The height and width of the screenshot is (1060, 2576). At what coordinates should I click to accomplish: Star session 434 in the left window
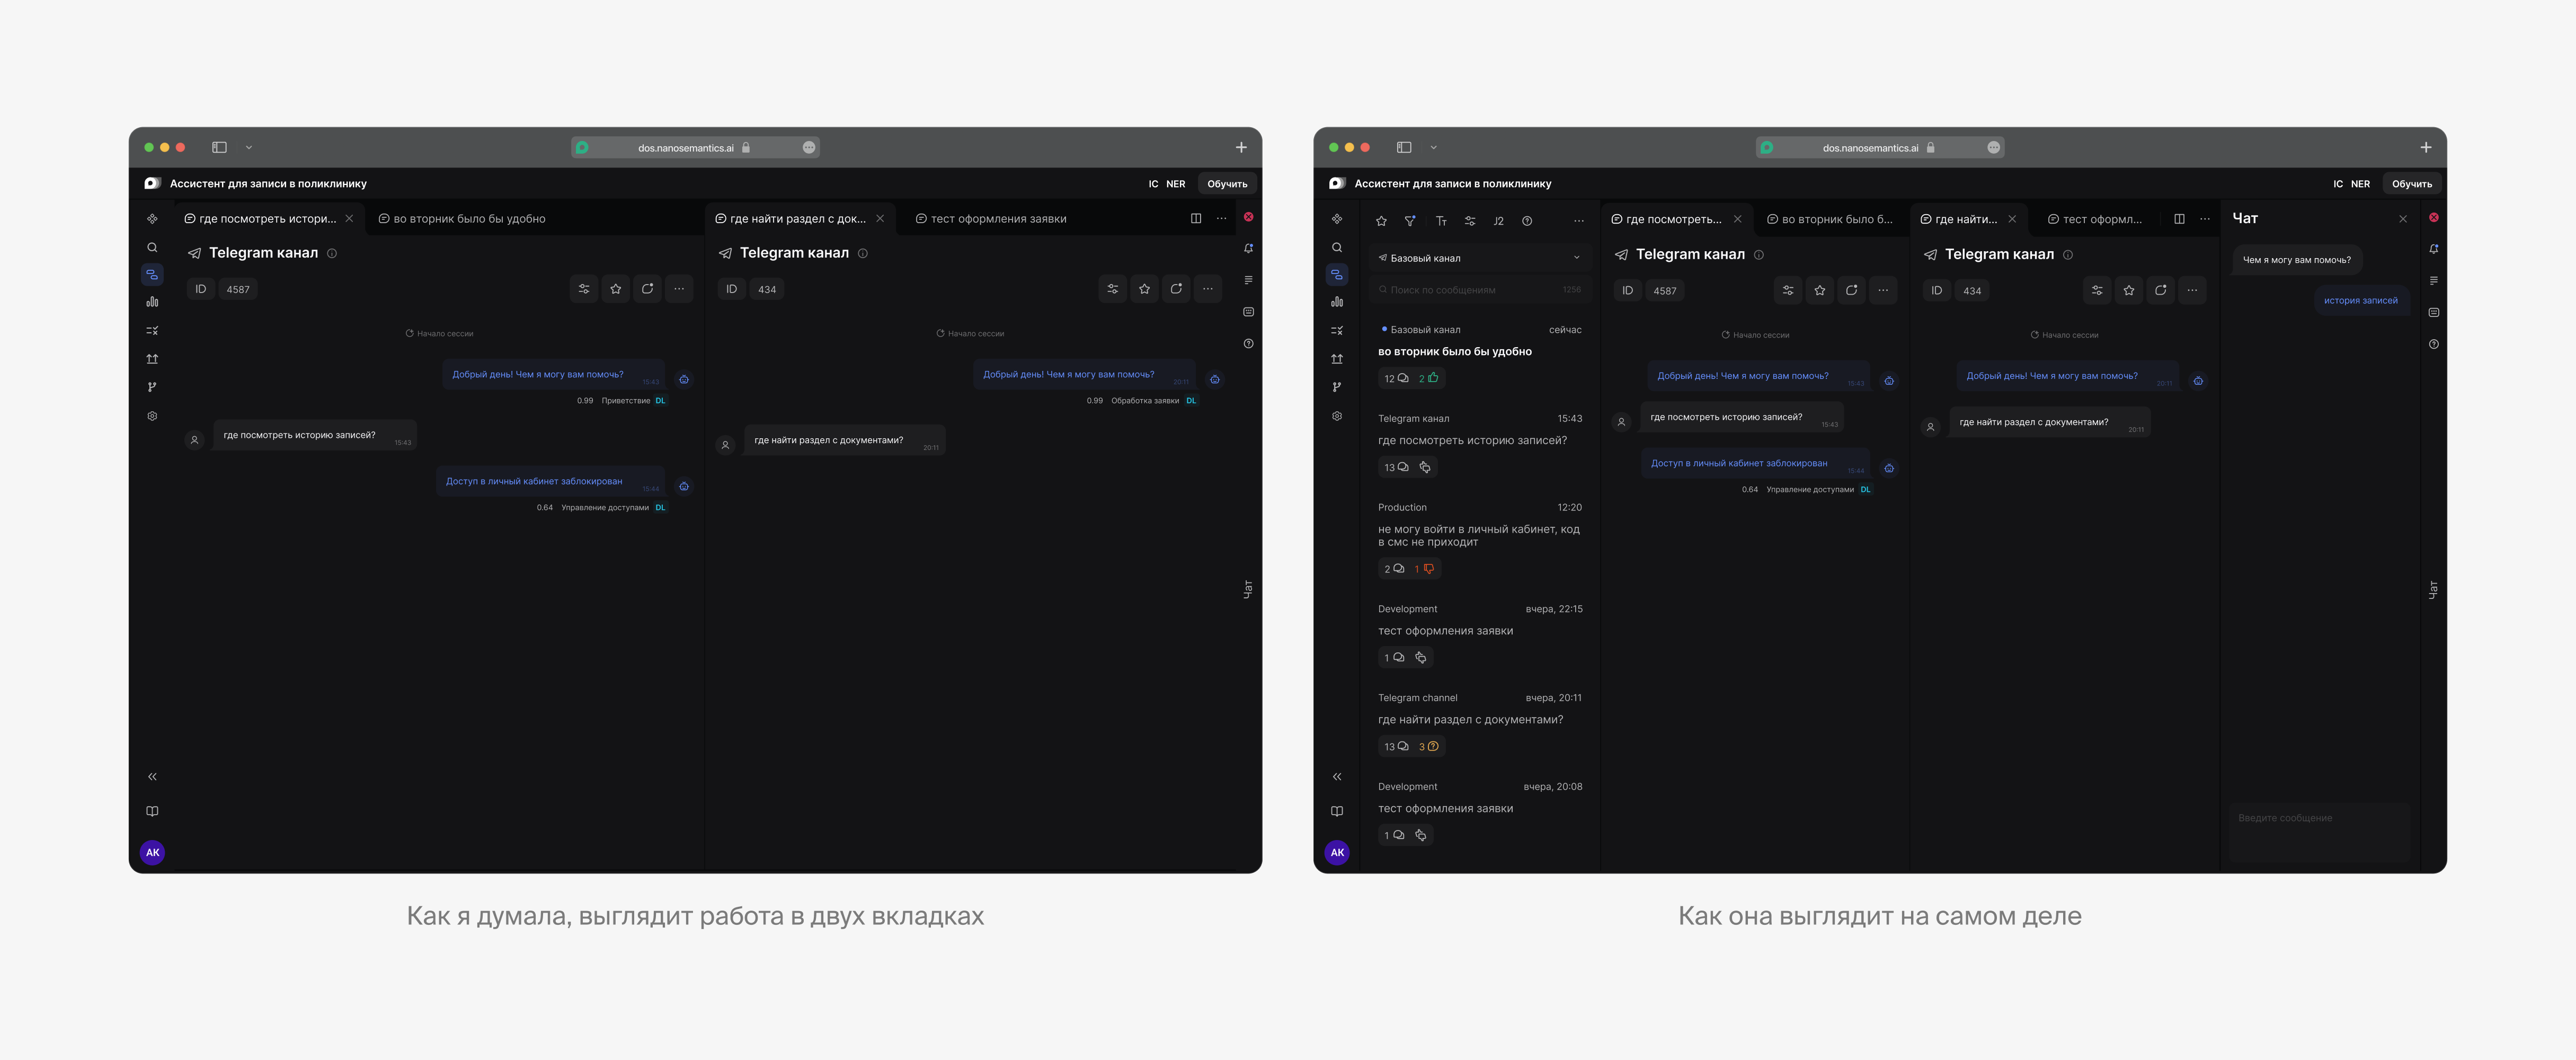coord(1145,289)
